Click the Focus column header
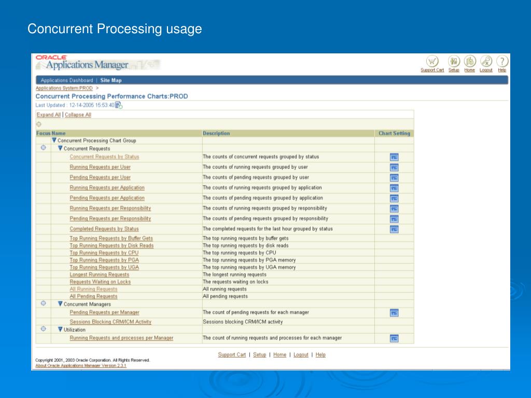 coord(44,133)
